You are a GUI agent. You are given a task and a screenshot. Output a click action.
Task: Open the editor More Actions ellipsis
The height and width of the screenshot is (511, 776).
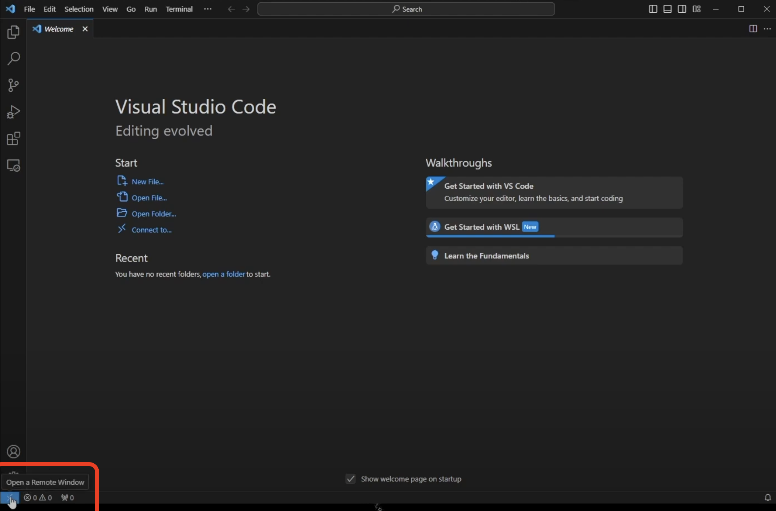pos(767,29)
